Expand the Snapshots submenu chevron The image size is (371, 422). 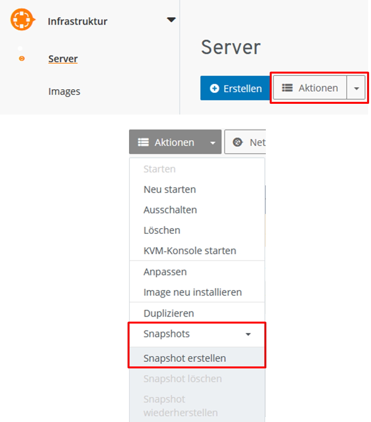[248, 334]
